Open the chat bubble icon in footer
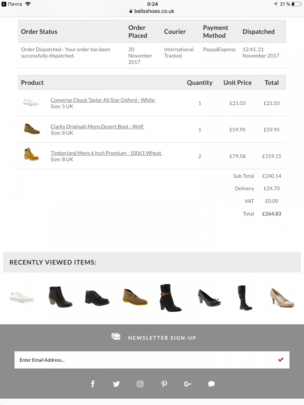 click(x=211, y=384)
